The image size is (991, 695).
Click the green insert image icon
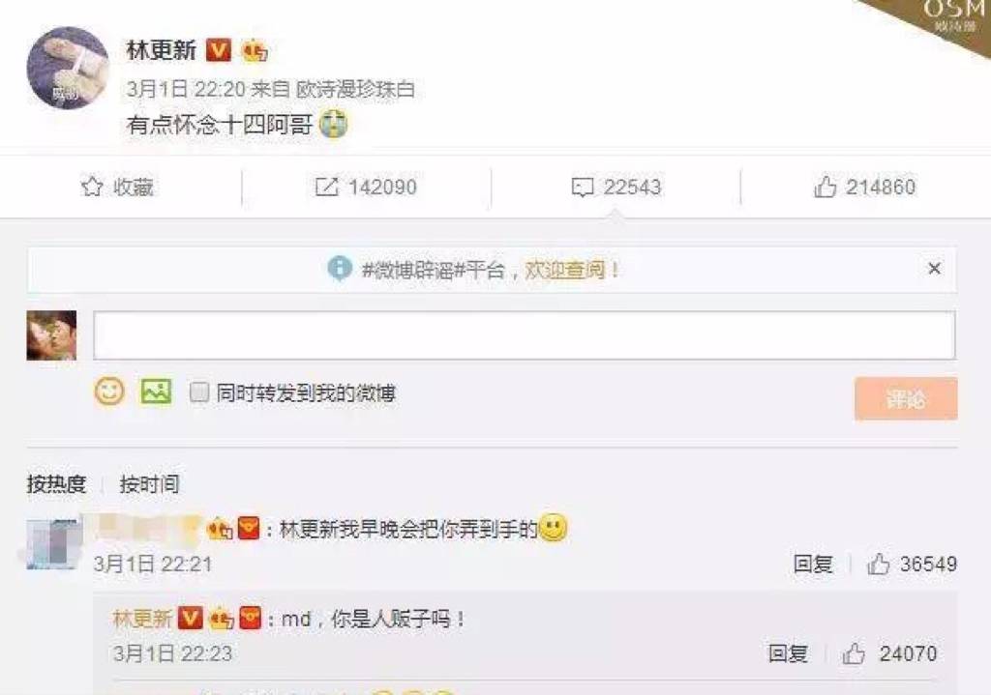156,391
